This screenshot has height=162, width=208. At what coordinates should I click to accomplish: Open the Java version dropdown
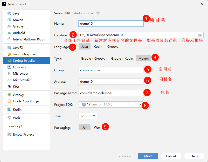click(88, 116)
